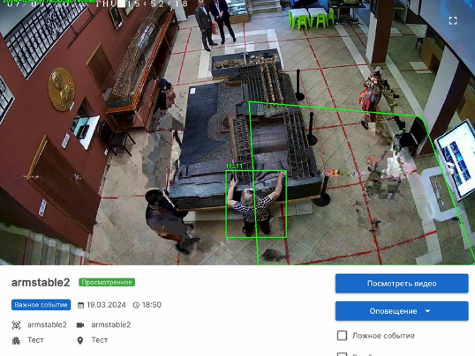Click the analytics detector icon next to armstable2
The width and height of the screenshot is (475, 356).
[x=17, y=325]
